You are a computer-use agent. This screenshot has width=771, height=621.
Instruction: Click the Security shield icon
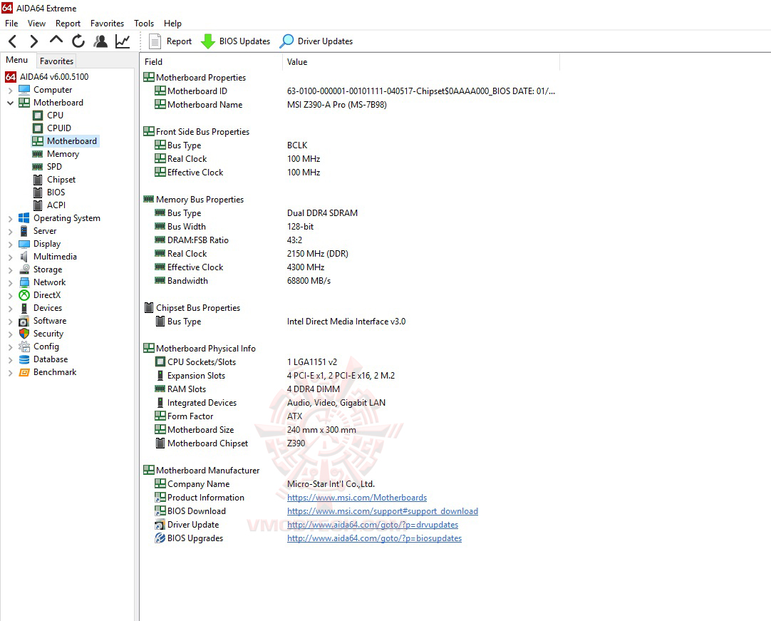[x=24, y=334]
